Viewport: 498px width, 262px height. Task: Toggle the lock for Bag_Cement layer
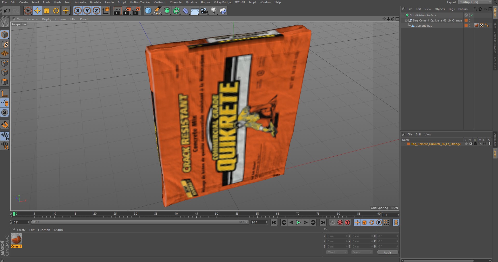(x=484, y=144)
